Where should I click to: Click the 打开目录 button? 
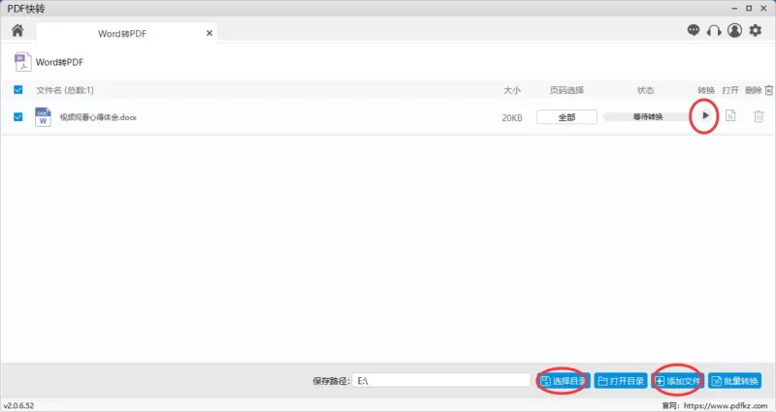coord(621,381)
